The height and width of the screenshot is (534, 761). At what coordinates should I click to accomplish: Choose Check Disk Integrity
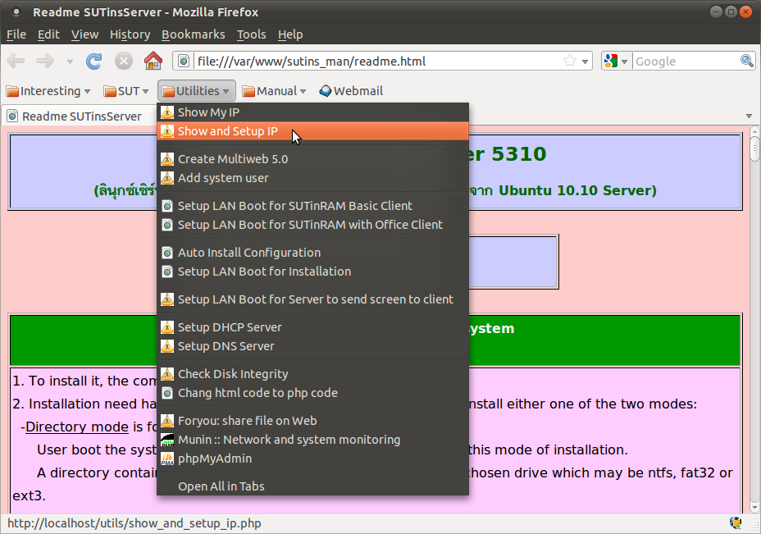click(x=312, y=374)
